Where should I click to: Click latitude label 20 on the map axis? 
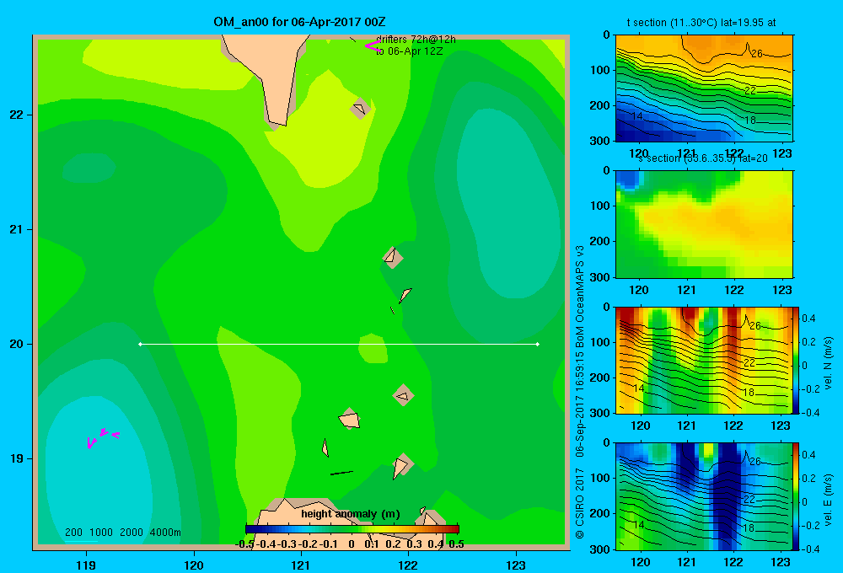coord(17,344)
